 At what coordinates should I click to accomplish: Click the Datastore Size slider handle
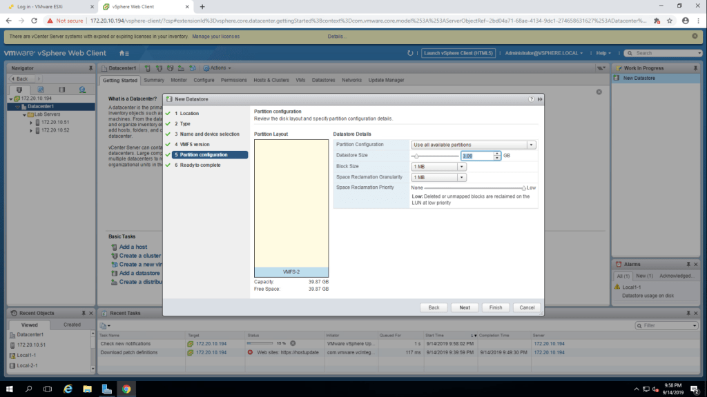click(x=417, y=156)
